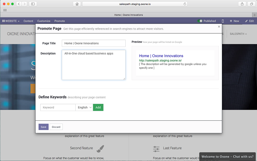Click the Page Title input field

(x=94, y=43)
